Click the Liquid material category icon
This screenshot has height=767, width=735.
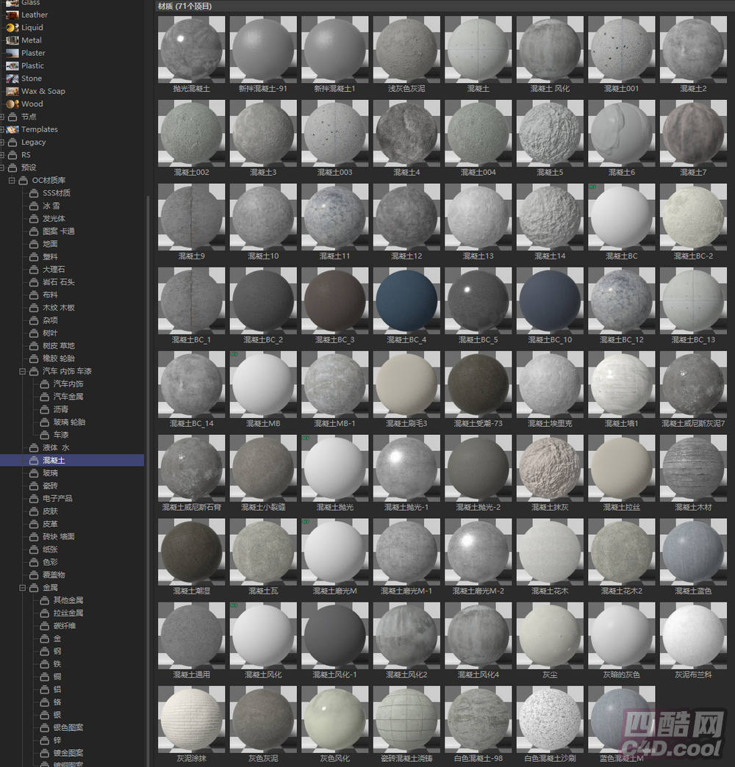11,27
